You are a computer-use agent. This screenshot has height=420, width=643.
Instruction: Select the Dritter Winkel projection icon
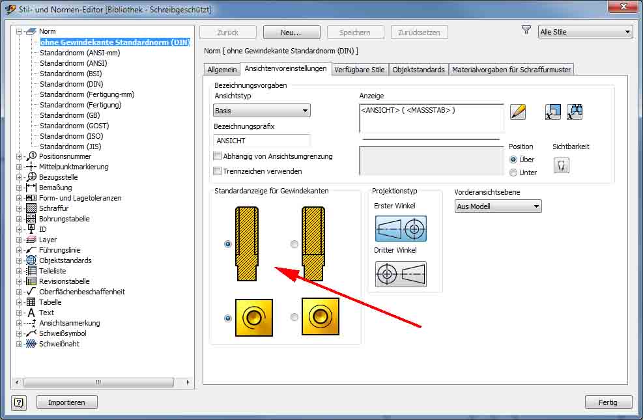[401, 273]
